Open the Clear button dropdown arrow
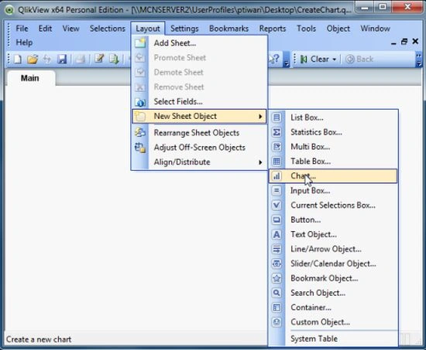 (x=334, y=59)
